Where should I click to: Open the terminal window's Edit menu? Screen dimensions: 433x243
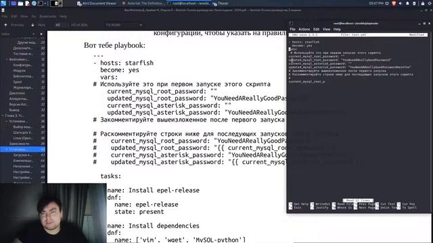(316, 29)
